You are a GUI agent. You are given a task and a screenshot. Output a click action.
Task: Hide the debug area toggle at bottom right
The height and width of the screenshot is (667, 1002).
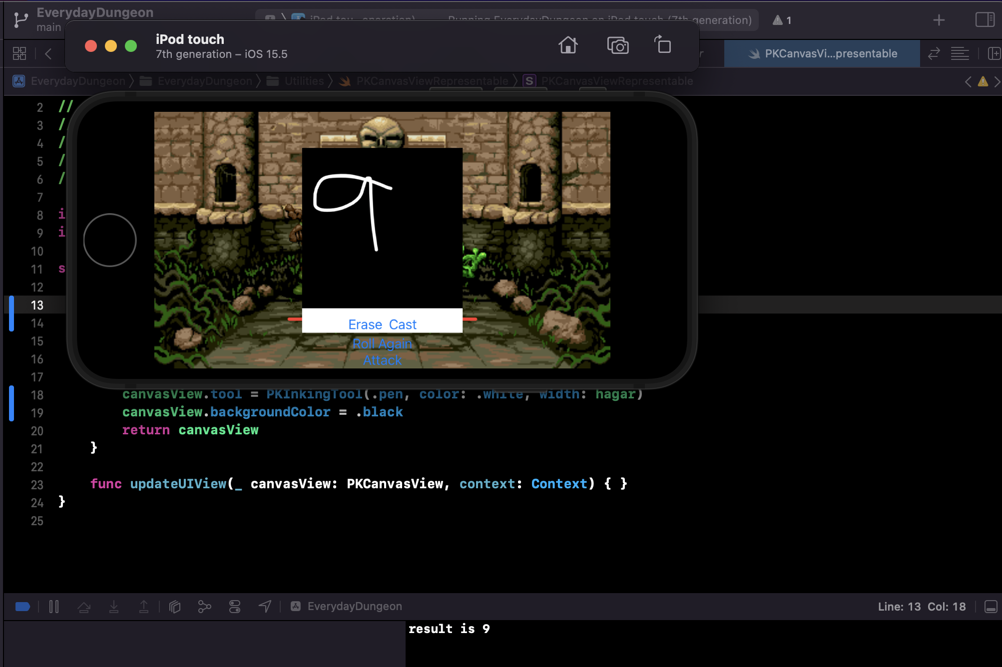pyautogui.click(x=991, y=607)
